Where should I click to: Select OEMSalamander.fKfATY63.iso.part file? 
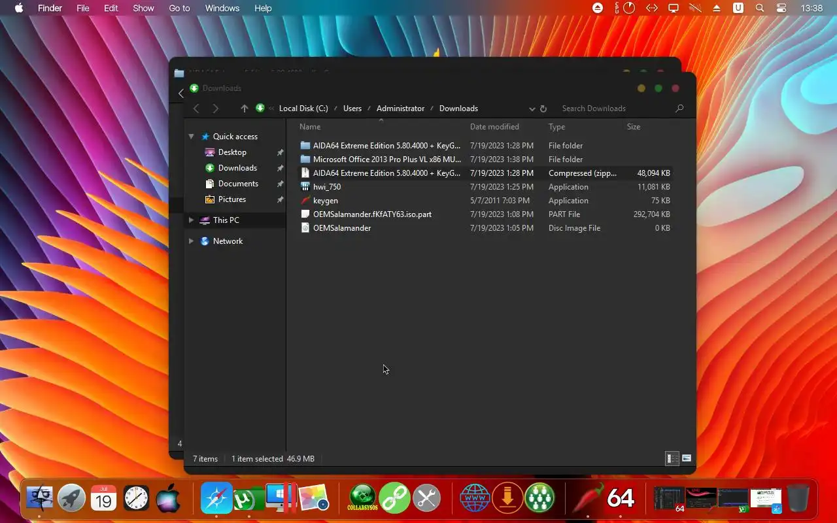(x=486, y=214)
